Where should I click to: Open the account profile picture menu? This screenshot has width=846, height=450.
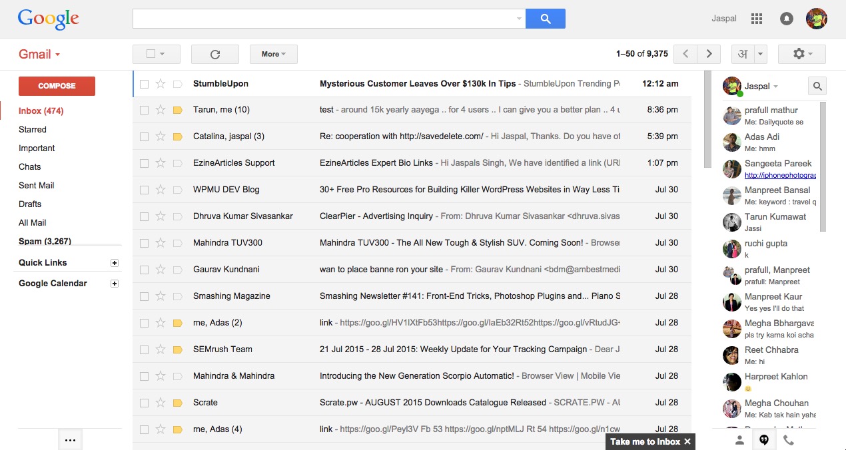point(817,19)
